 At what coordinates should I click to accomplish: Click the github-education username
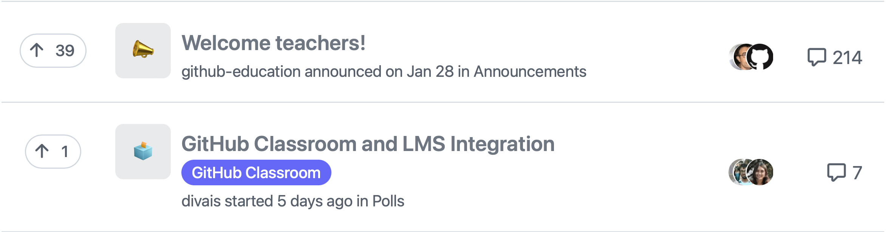tap(240, 72)
